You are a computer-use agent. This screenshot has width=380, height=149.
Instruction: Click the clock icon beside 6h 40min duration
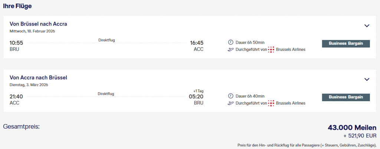(230, 96)
